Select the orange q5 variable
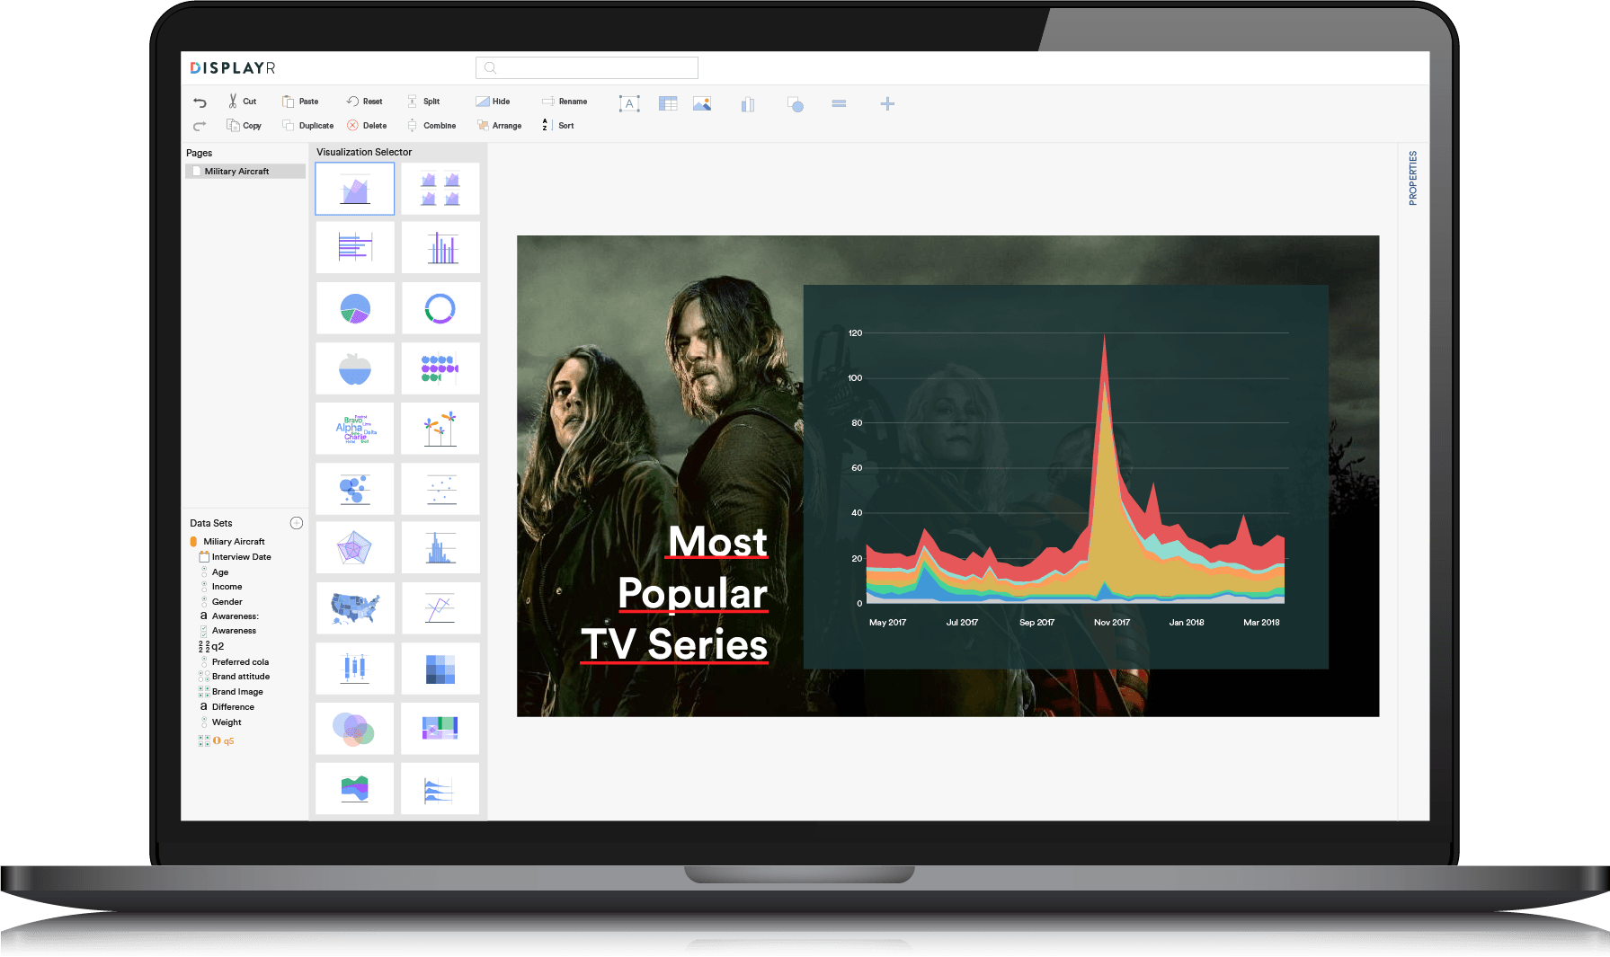1610x957 pixels. [217, 741]
